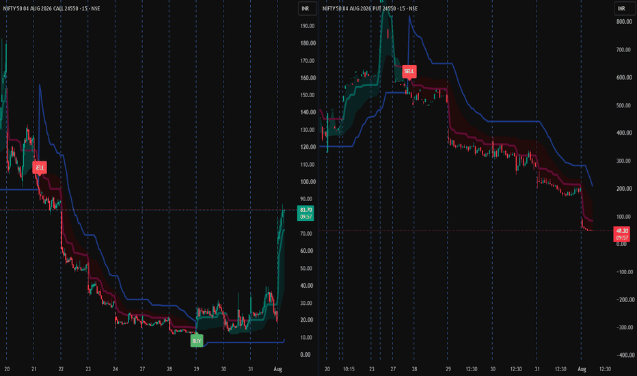The height and width of the screenshot is (376, 637).
Task: Click 90.00 on the CALL price axis
Action: [307, 199]
